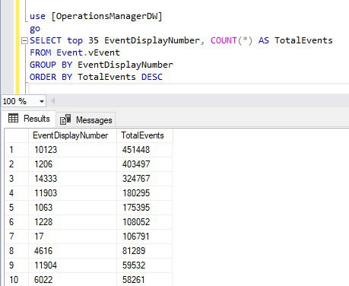Click the Results grid icon
This screenshot has height=286, width=349.
click(13, 118)
